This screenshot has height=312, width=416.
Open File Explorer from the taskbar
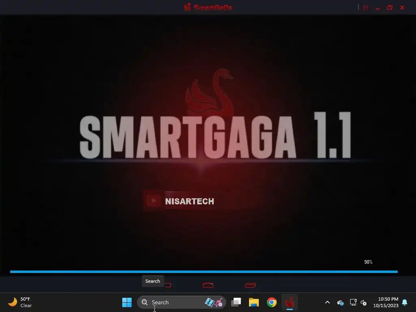coord(254,302)
